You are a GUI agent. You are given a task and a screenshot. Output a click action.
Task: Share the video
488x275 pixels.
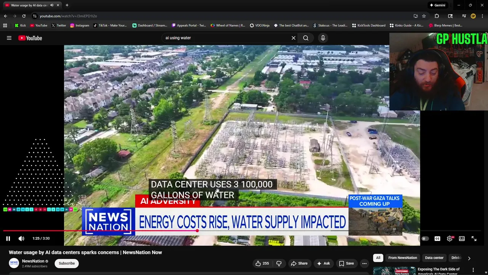click(299, 263)
